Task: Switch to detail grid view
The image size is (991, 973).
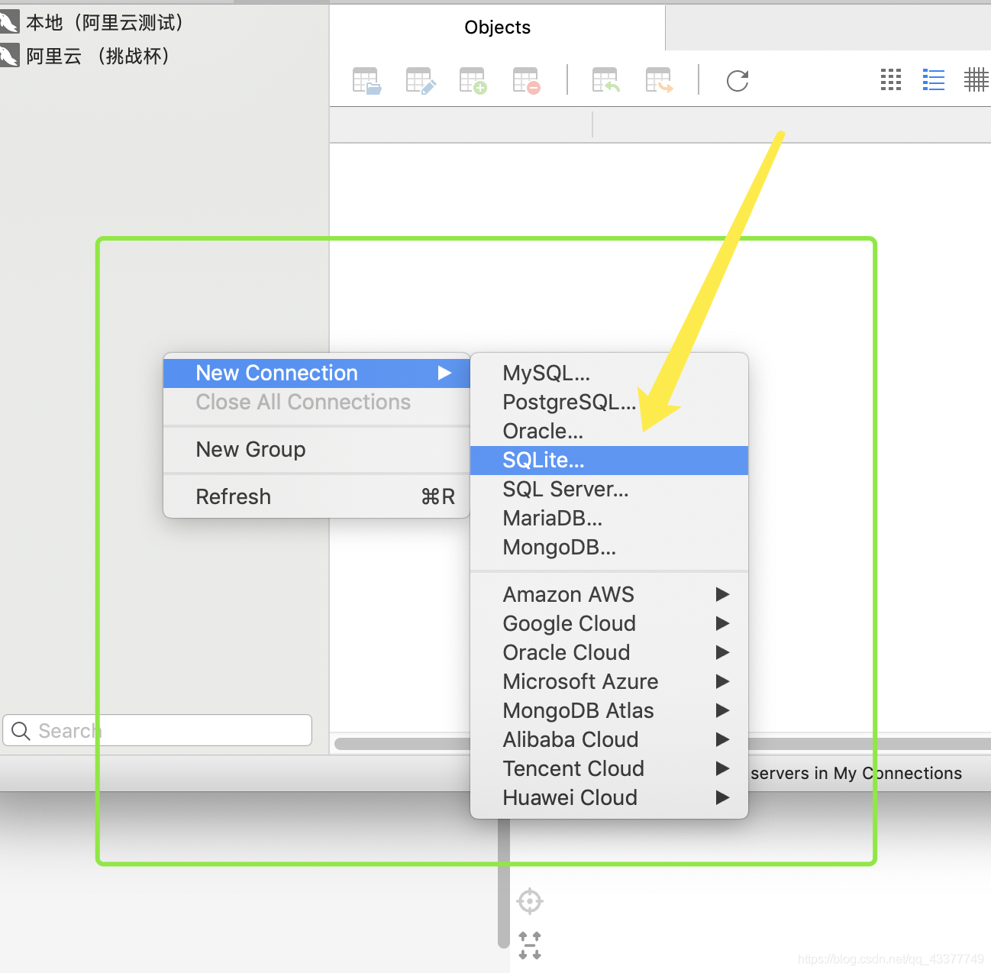Action: point(976,79)
